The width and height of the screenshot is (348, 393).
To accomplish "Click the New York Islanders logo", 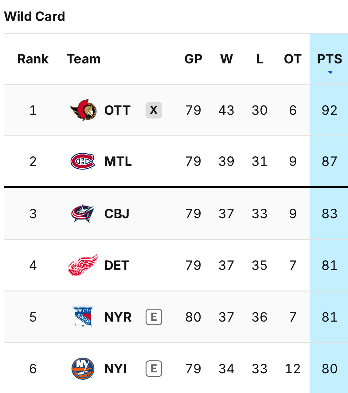I will coord(83,369).
